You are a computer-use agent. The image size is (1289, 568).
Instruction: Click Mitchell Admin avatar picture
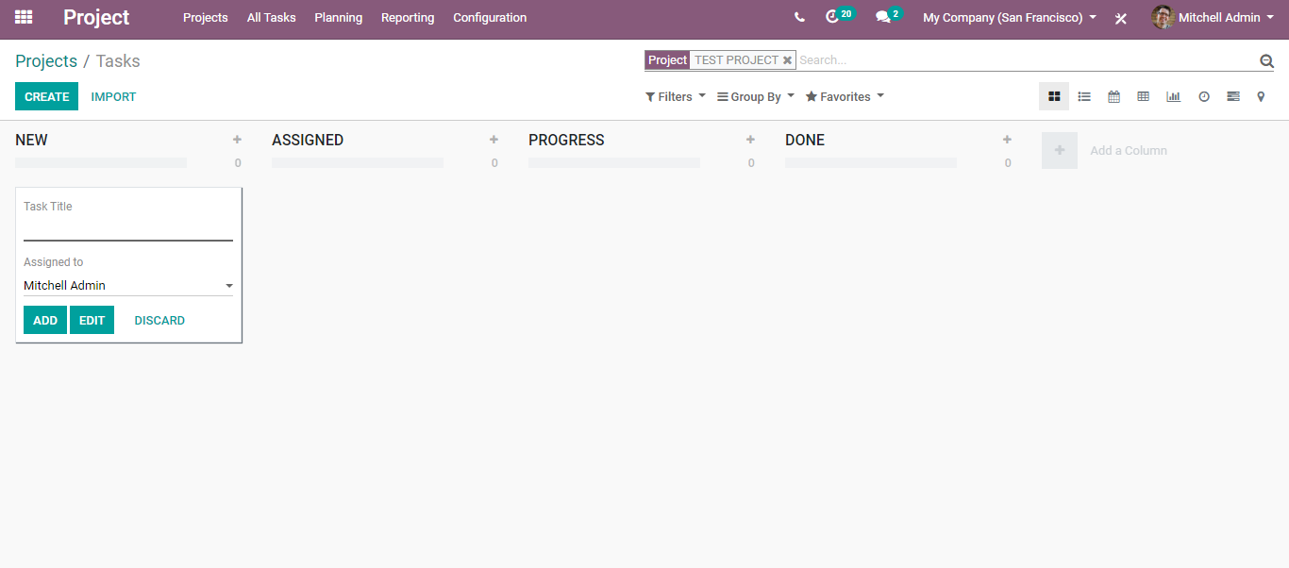pyautogui.click(x=1163, y=17)
